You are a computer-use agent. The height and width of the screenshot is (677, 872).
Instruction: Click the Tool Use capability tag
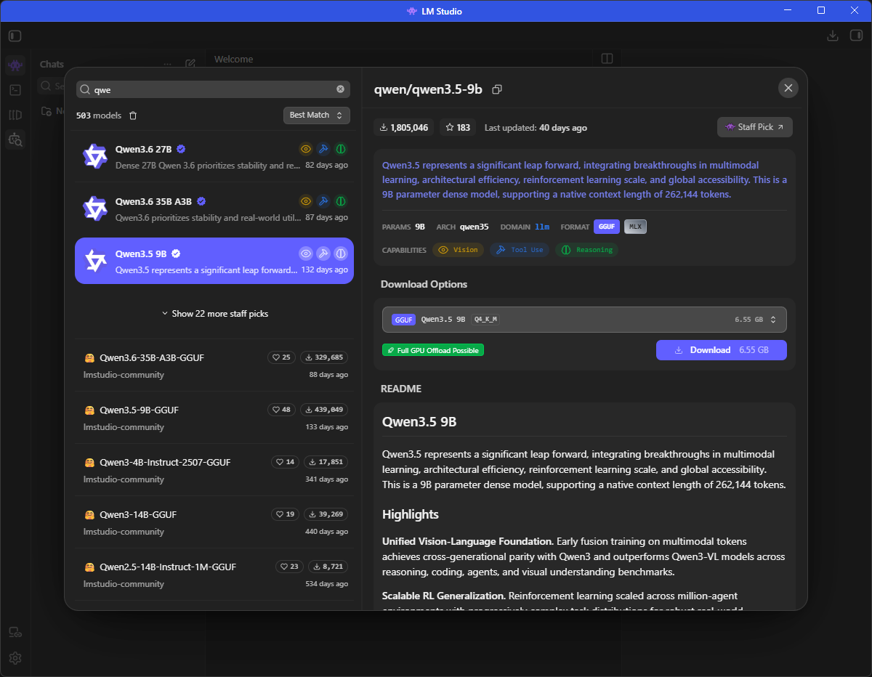tap(520, 250)
